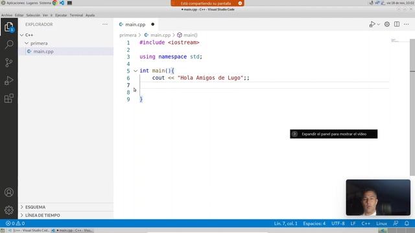Screen dimensions: 415x233
Task: Click LF end-of-line indicator
Action: click(353, 223)
